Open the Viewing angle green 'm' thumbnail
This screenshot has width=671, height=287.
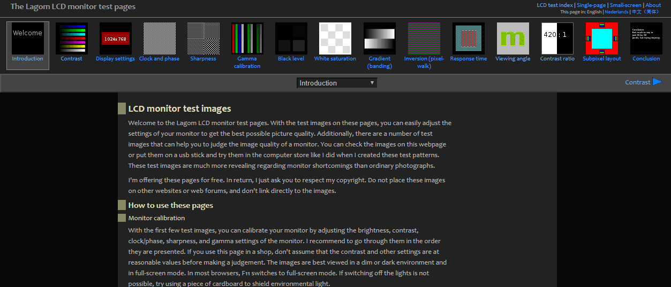pos(512,38)
